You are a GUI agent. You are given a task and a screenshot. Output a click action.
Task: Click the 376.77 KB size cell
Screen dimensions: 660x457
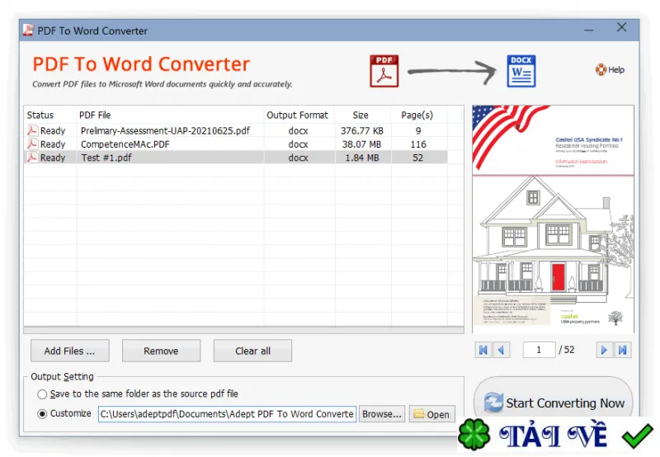coord(362,131)
